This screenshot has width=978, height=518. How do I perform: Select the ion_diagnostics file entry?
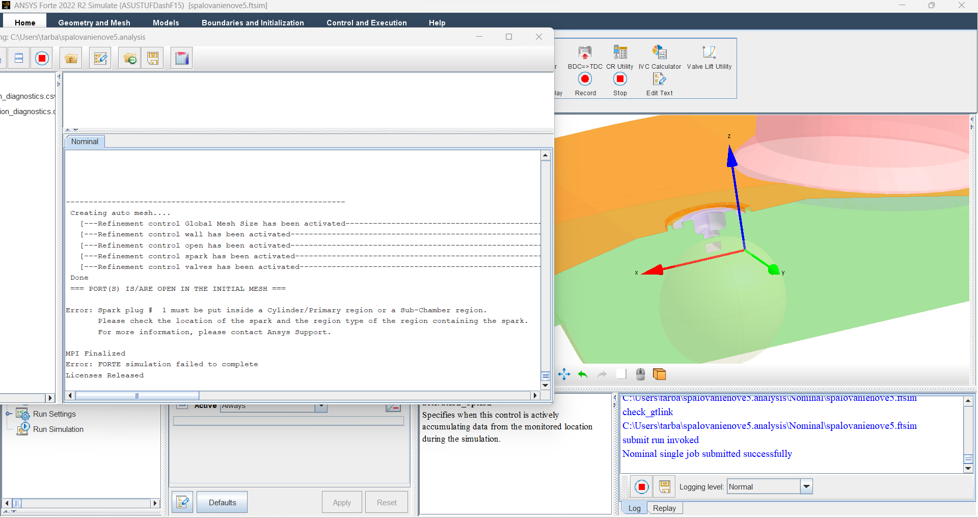point(28,112)
